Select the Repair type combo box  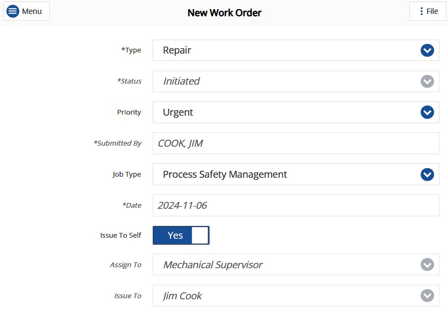coord(296,50)
